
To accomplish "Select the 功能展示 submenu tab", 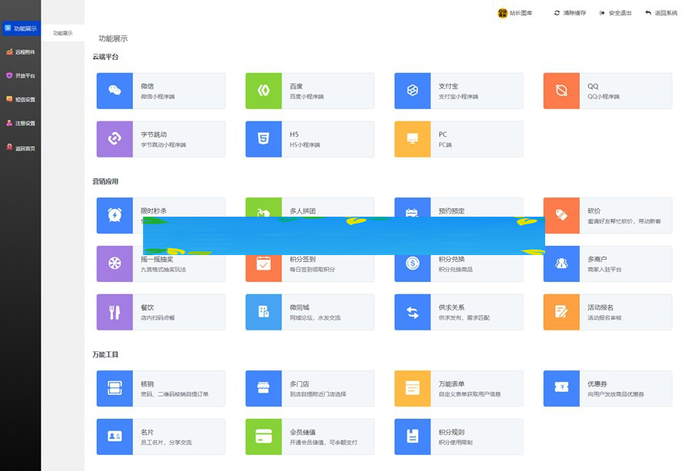I will 63,33.
